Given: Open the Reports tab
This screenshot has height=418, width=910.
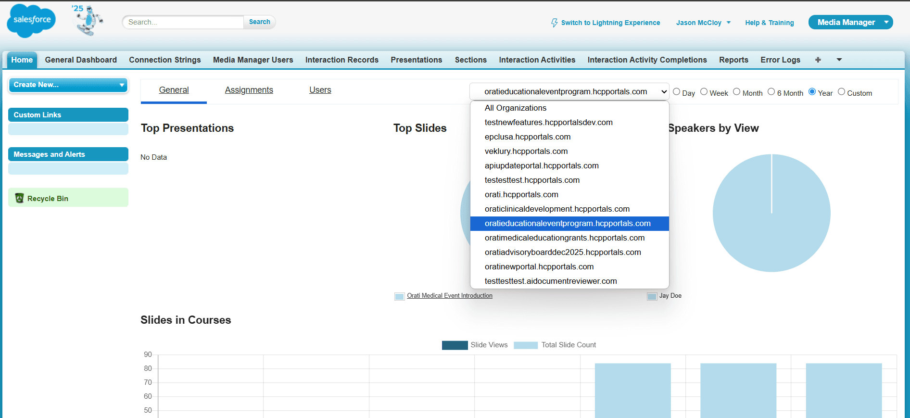Looking at the screenshot, I should point(734,60).
